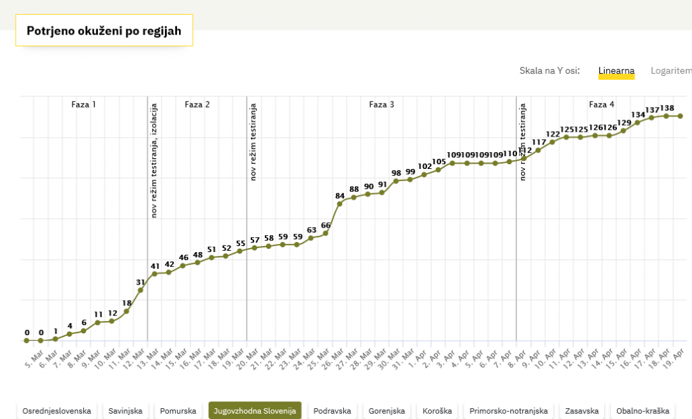
Task: Click the data point labeled 134
Action: (637, 122)
